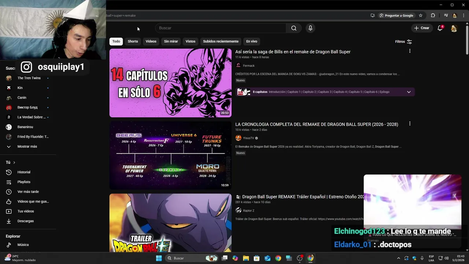The width and height of the screenshot is (469, 264).
Task: Expand the 8 capítulos chapter list chevron
Action: (409, 92)
